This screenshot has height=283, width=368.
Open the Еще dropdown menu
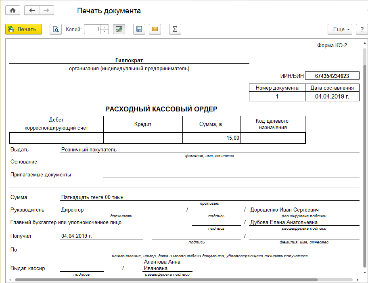point(340,29)
